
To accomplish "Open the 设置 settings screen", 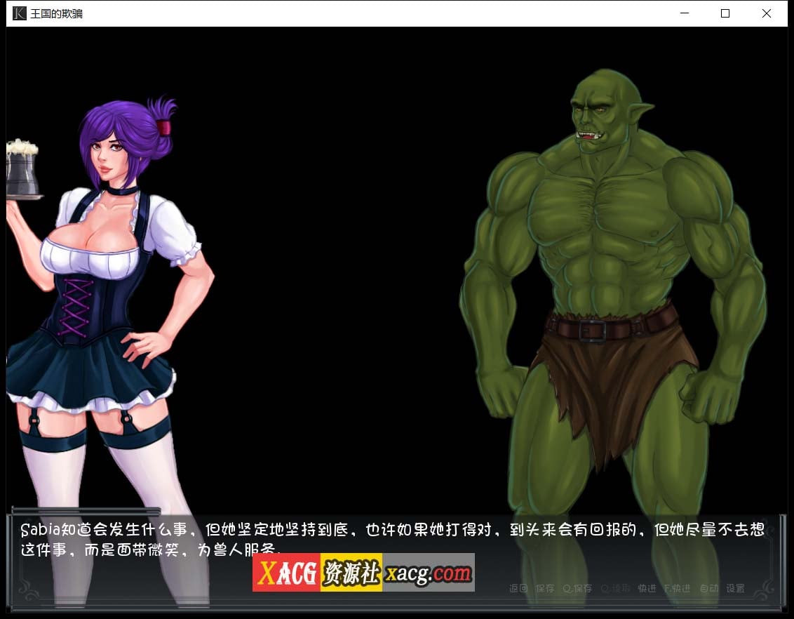I will tap(735, 588).
